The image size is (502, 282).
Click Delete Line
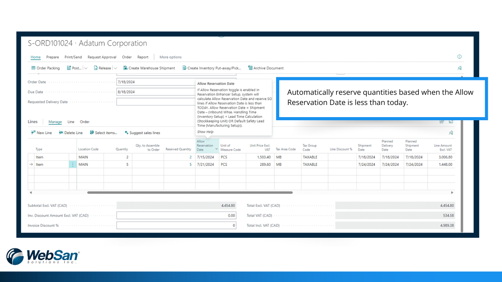pos(71,133)
